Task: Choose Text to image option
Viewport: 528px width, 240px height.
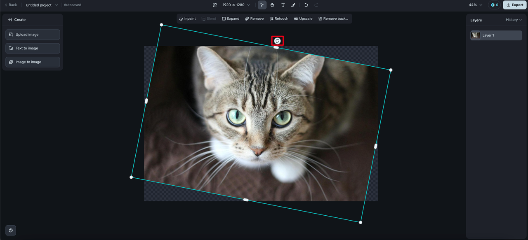Action: [33, 48]
